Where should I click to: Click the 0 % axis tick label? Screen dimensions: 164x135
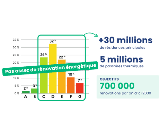coord(17,93)
